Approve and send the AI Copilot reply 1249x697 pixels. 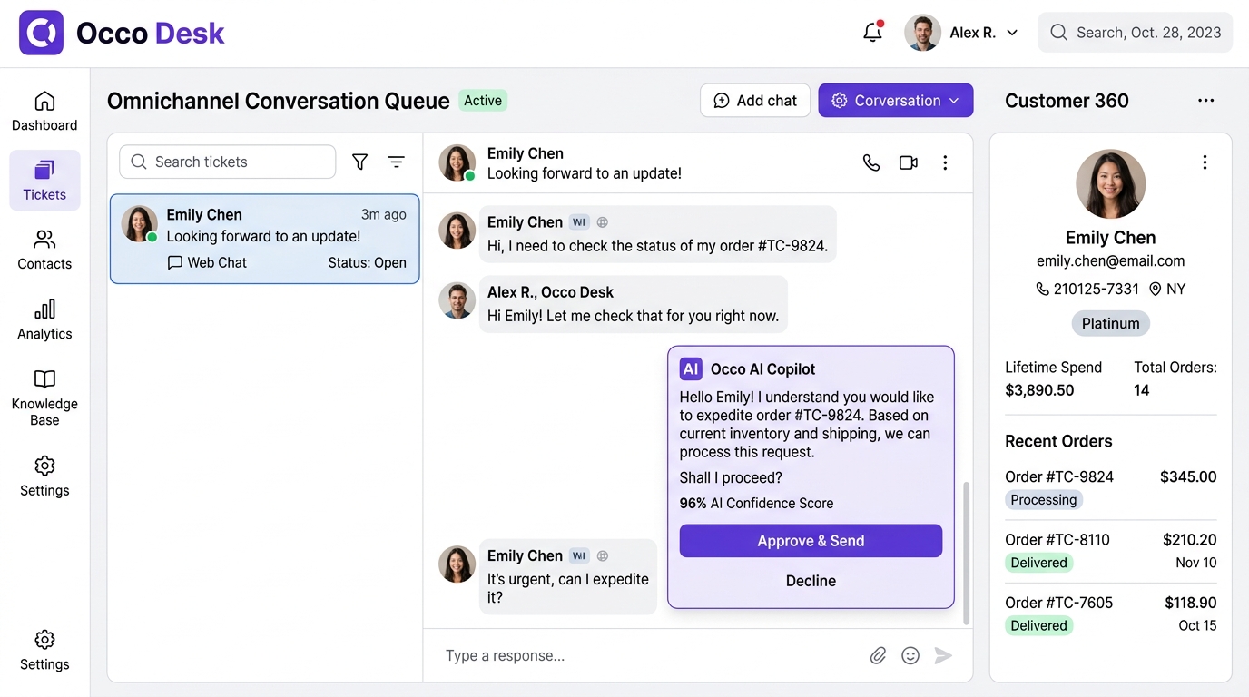click(811, 541)
